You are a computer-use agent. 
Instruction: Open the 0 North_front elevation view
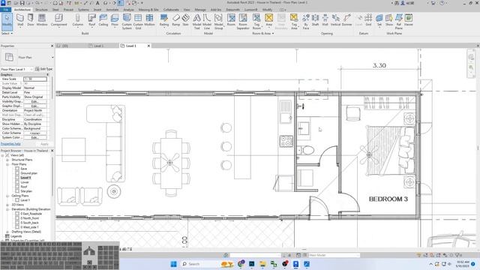tap(30, 218)
